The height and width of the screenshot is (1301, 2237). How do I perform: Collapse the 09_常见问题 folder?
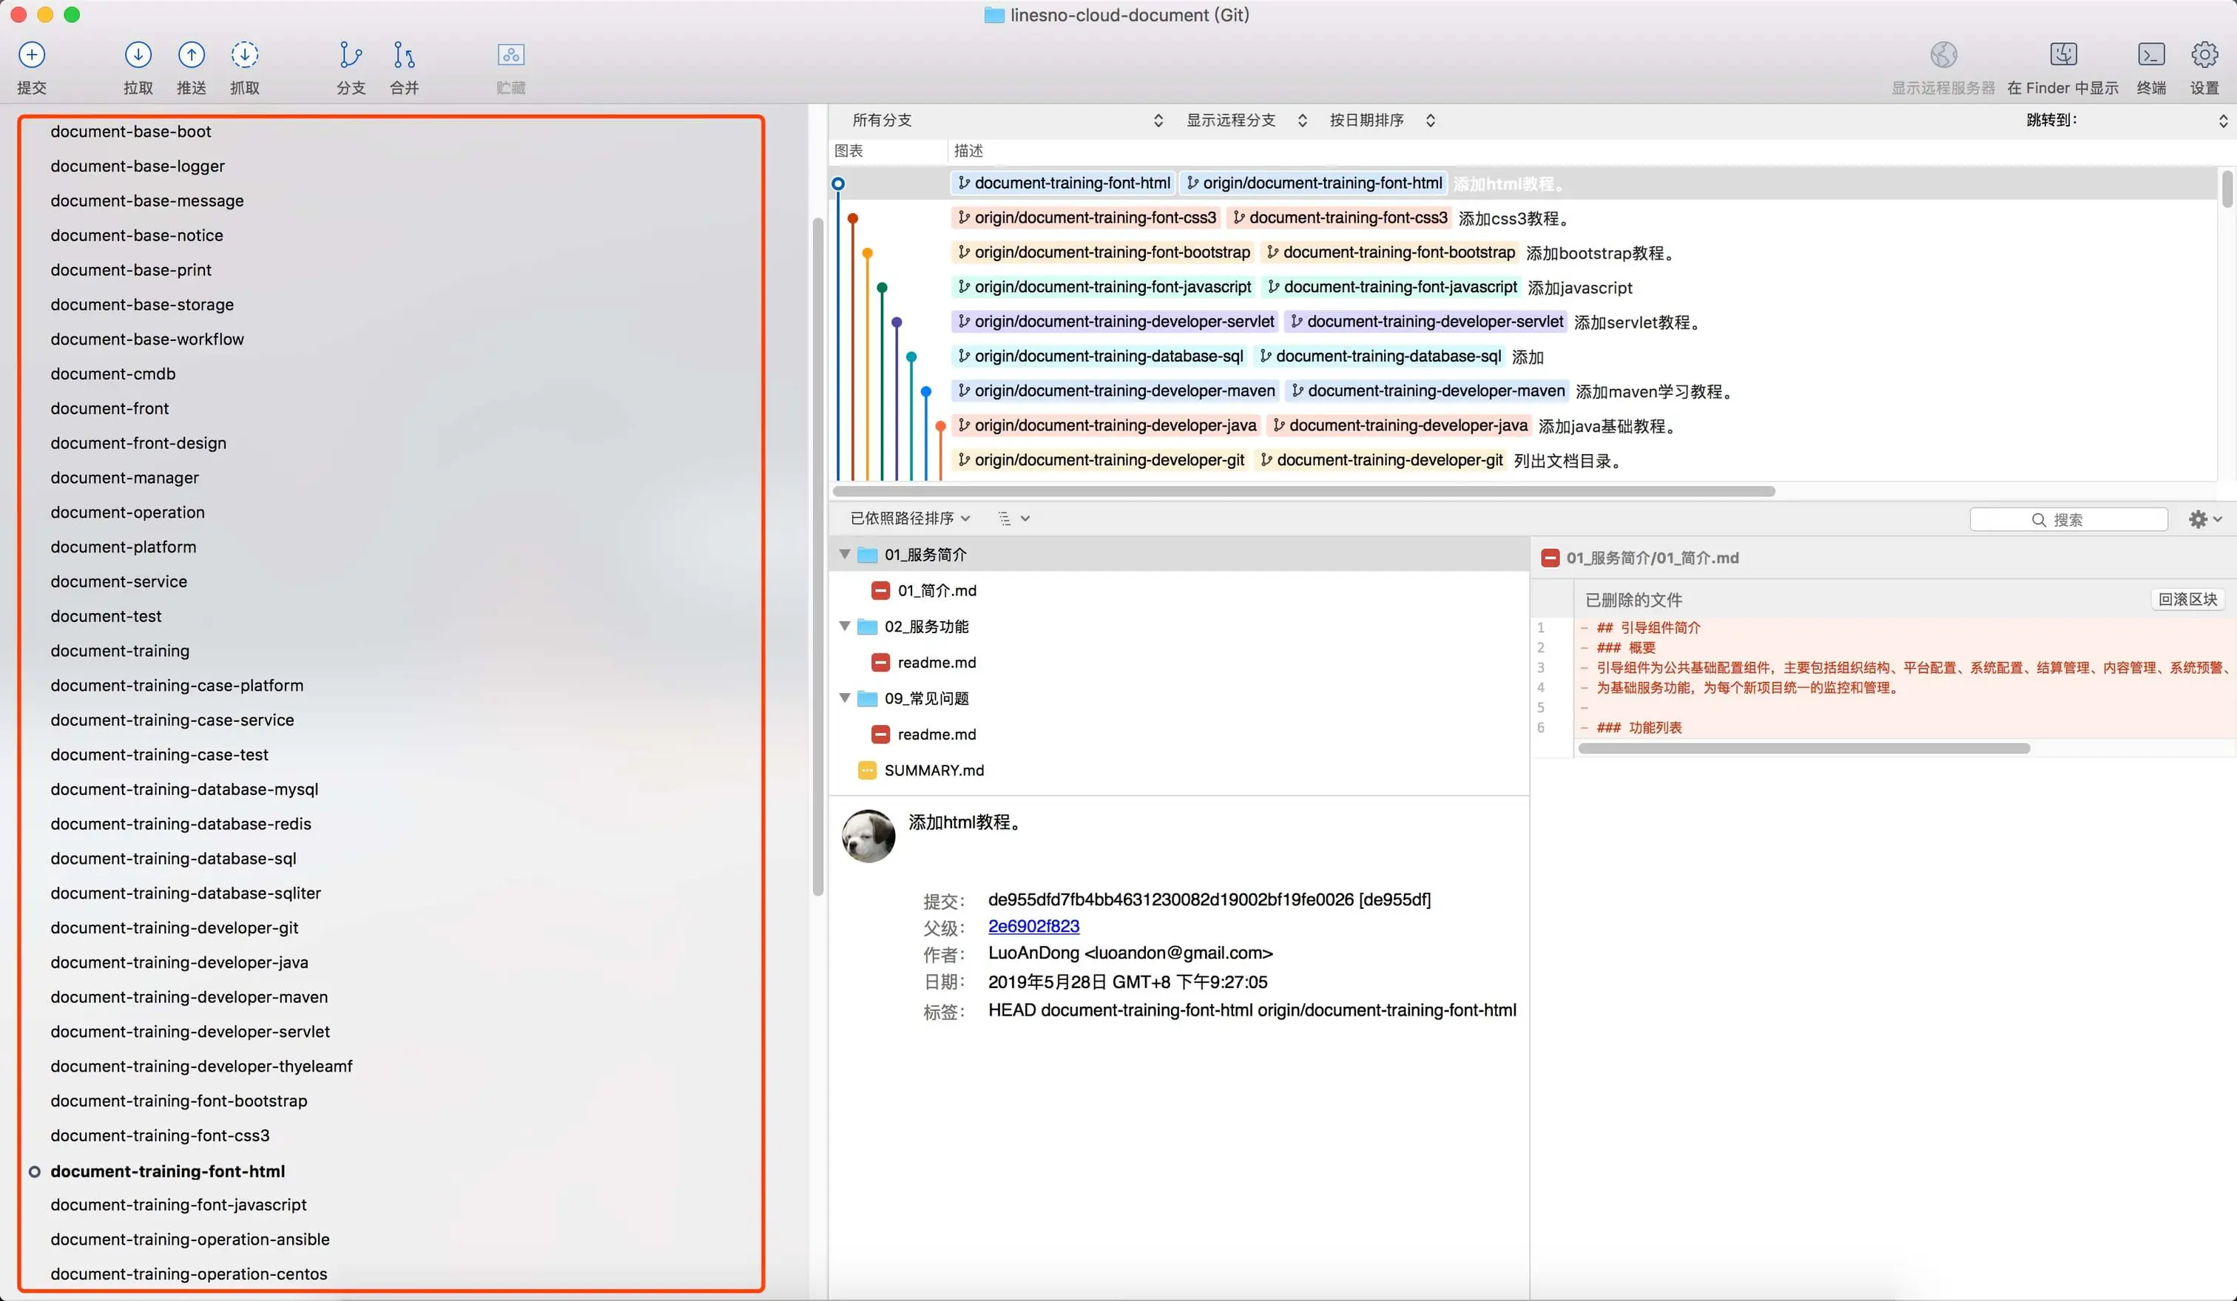(844, 697)
